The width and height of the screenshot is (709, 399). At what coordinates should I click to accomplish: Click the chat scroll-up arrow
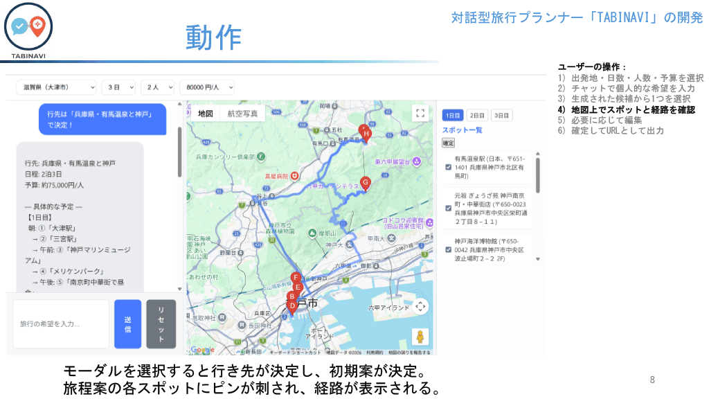[179, 104]
